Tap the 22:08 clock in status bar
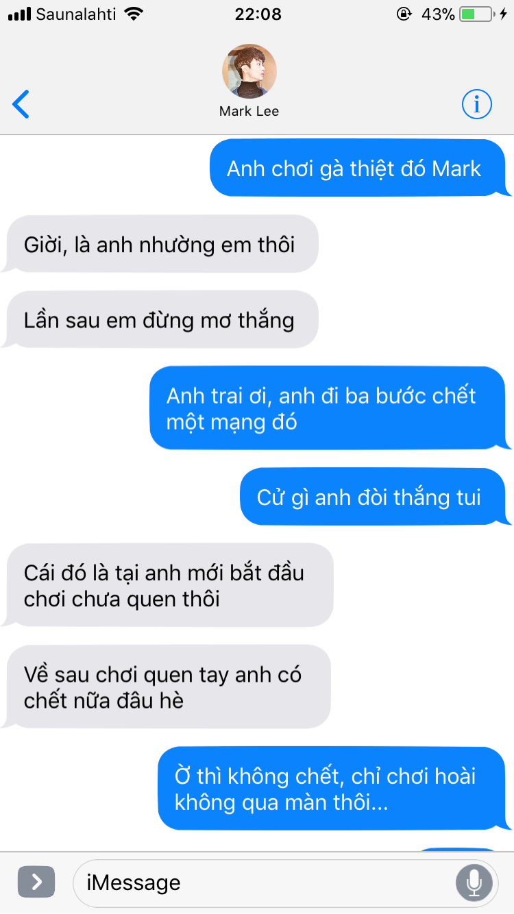 point(258,14)
